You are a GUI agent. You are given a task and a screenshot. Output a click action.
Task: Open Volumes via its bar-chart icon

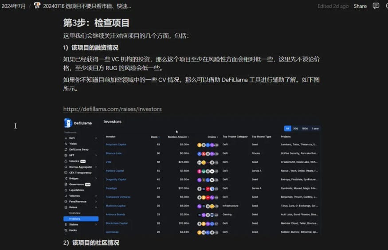pos(66,196)
